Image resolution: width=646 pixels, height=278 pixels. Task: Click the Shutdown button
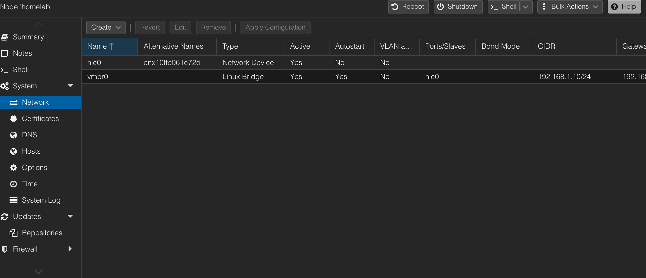tap(458, 7)
